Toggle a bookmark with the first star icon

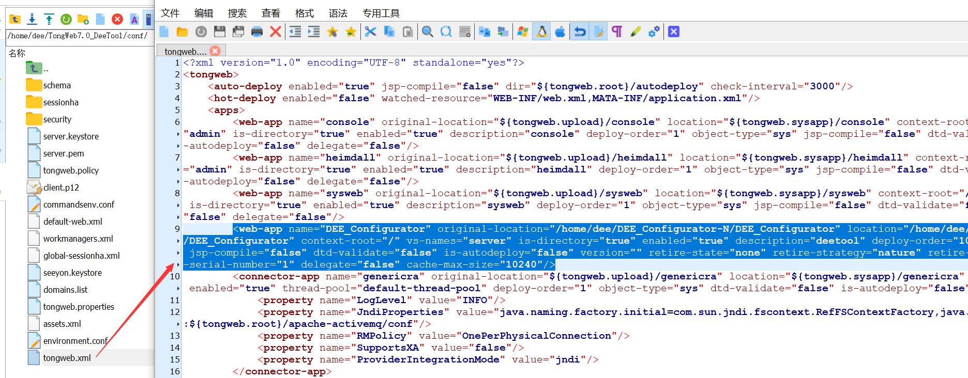332,31
